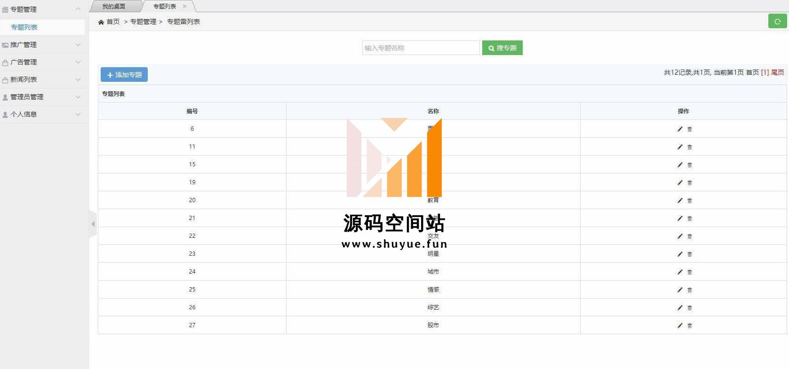
Task: Select the 股市 name cell
Action: click(433, 325)
